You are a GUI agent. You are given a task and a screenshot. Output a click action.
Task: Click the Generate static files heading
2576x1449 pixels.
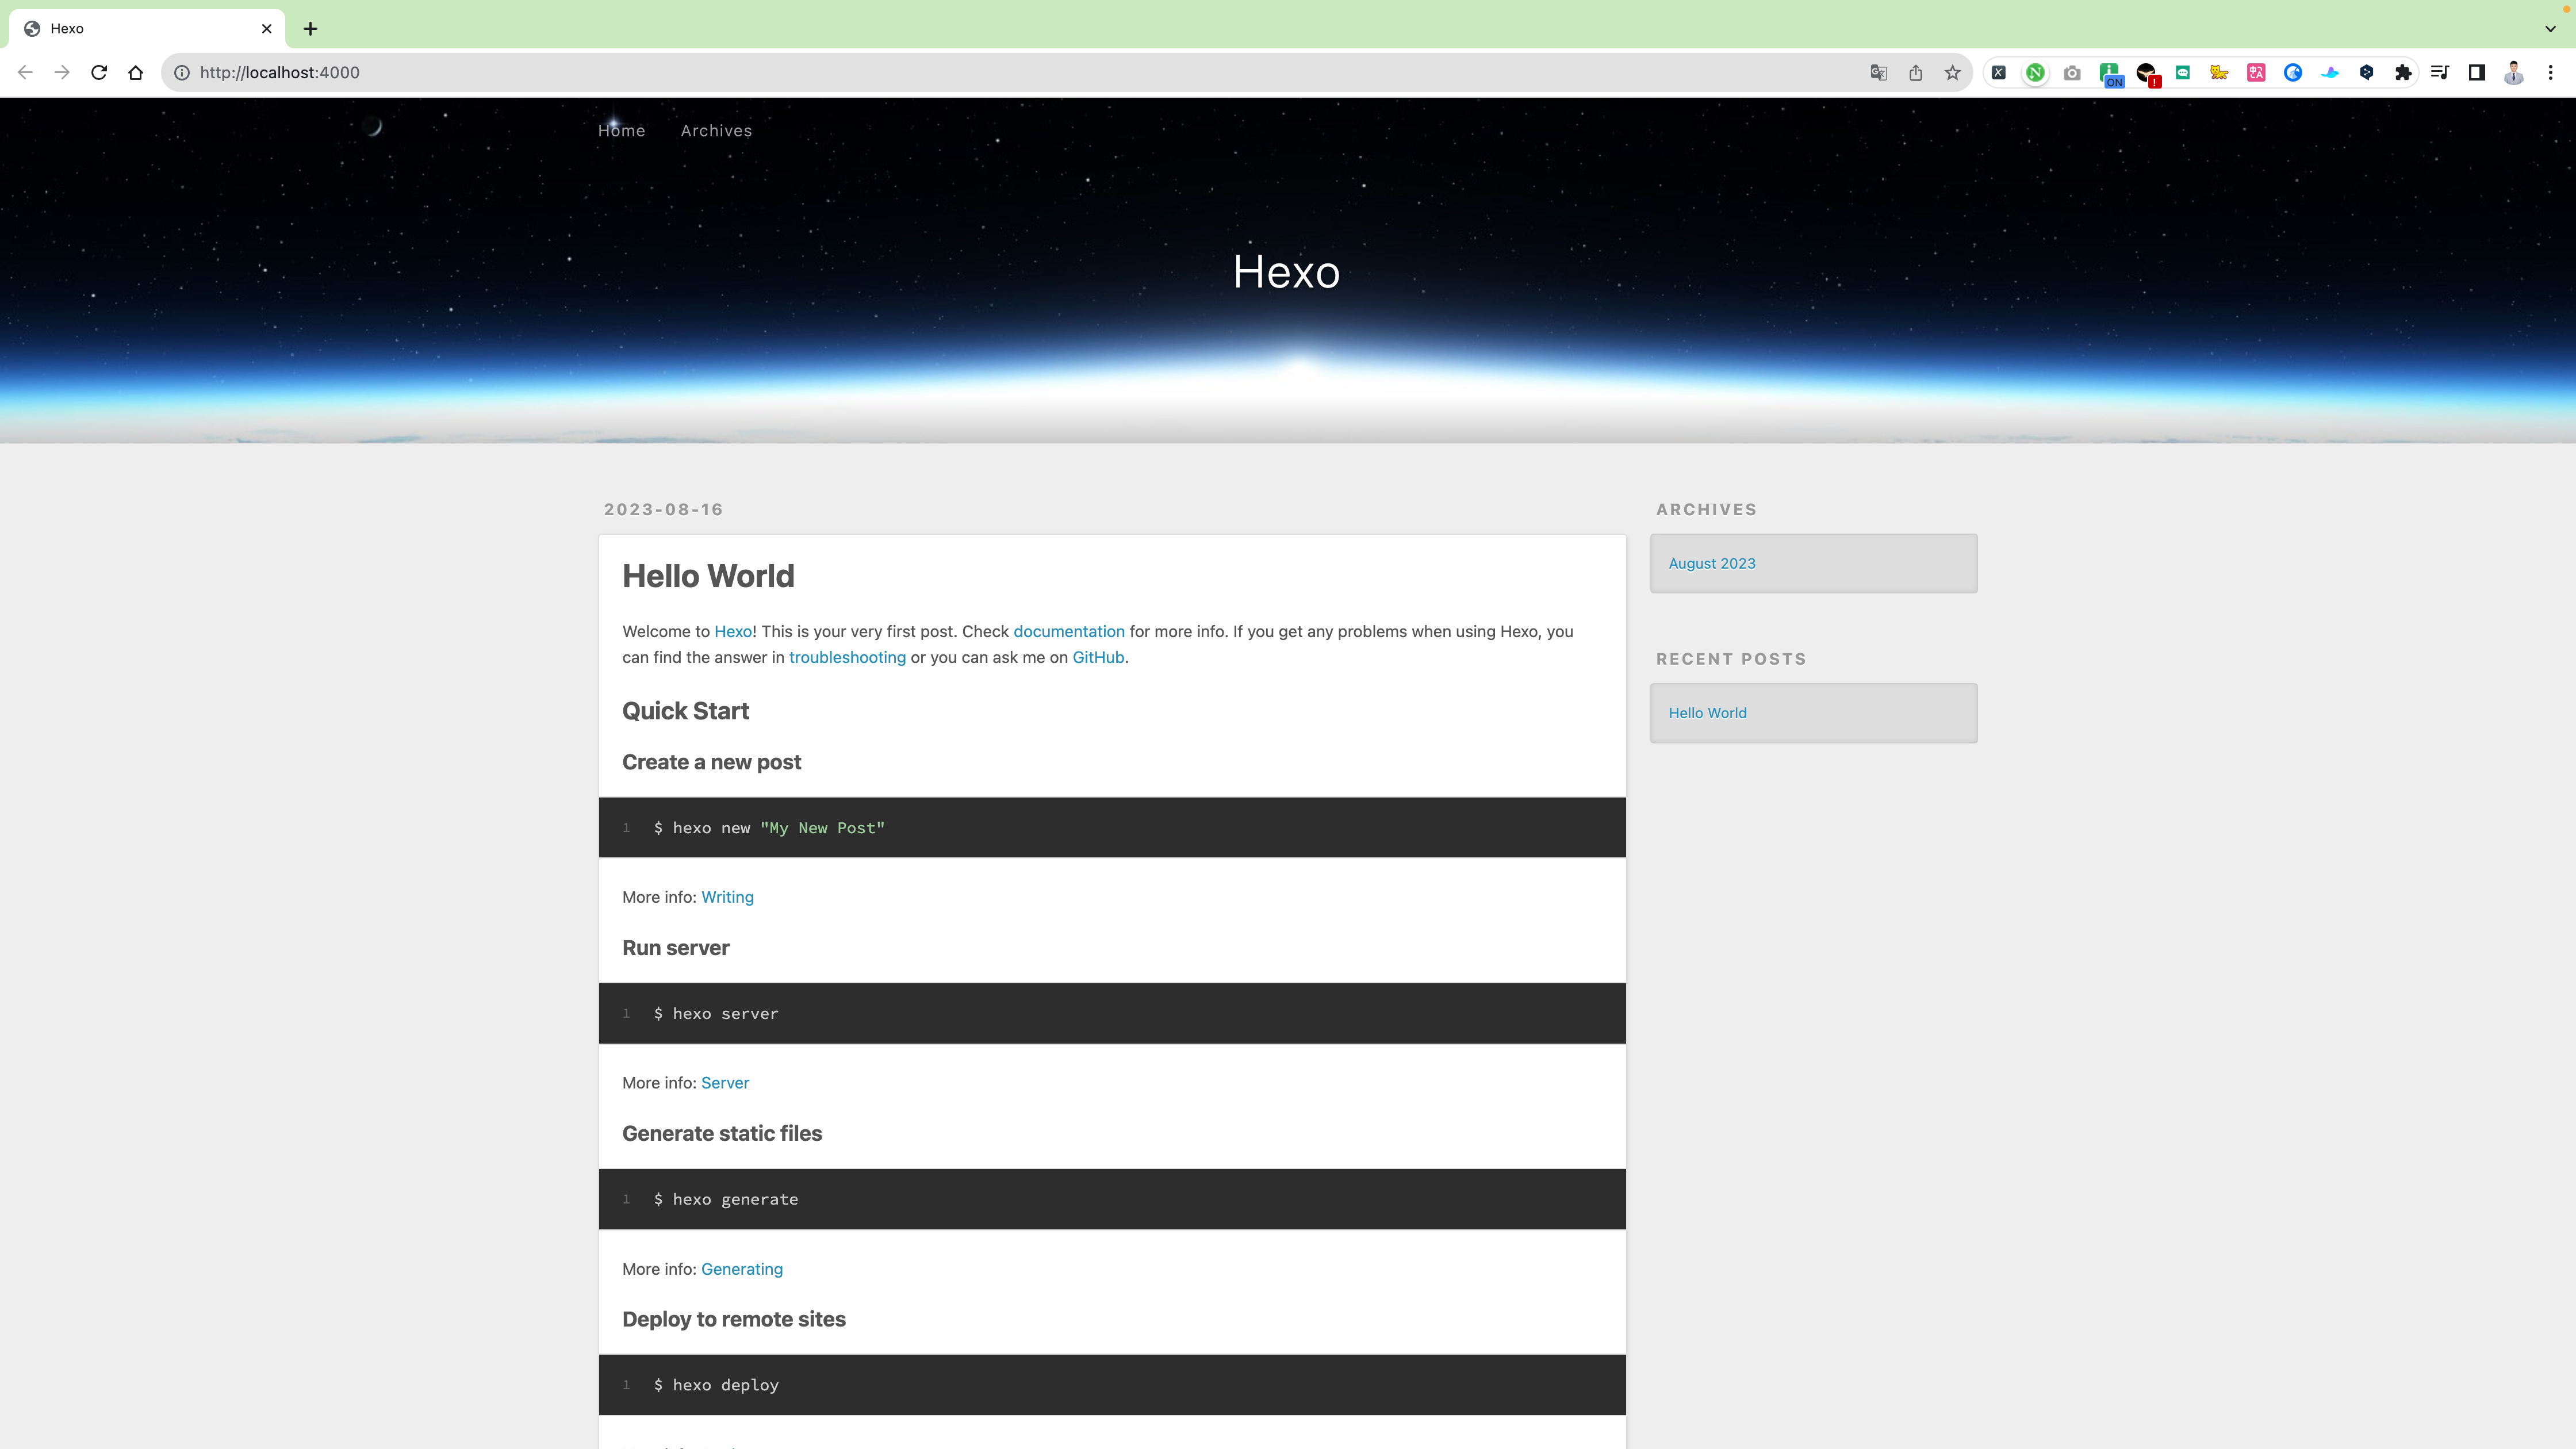[722, 1134]
